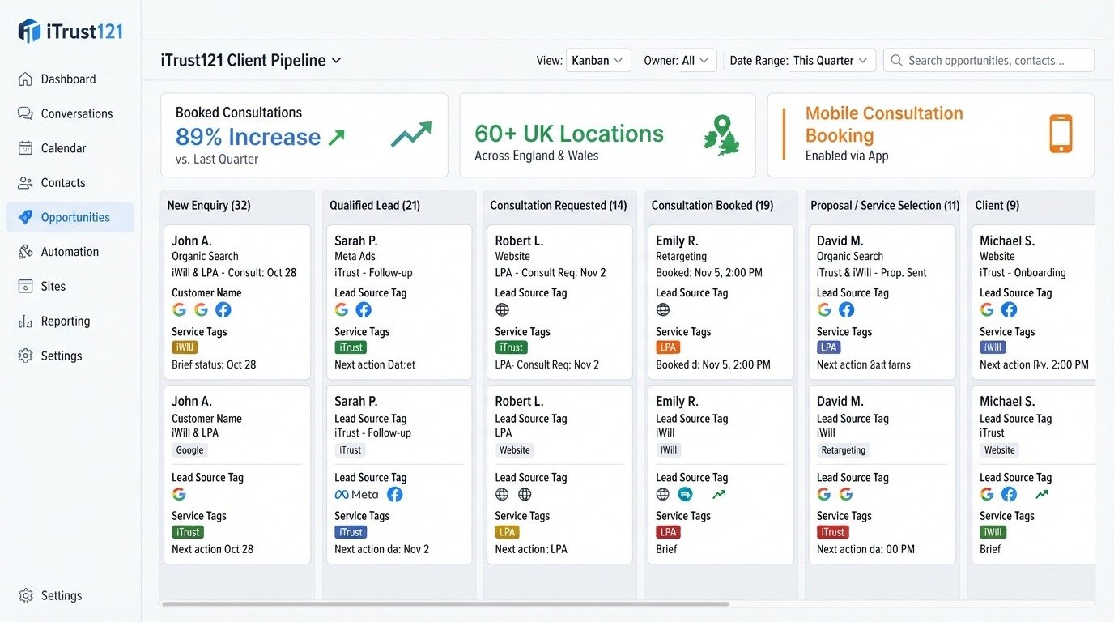Open the Michael S. Onboarding card title

(1006, 241)
